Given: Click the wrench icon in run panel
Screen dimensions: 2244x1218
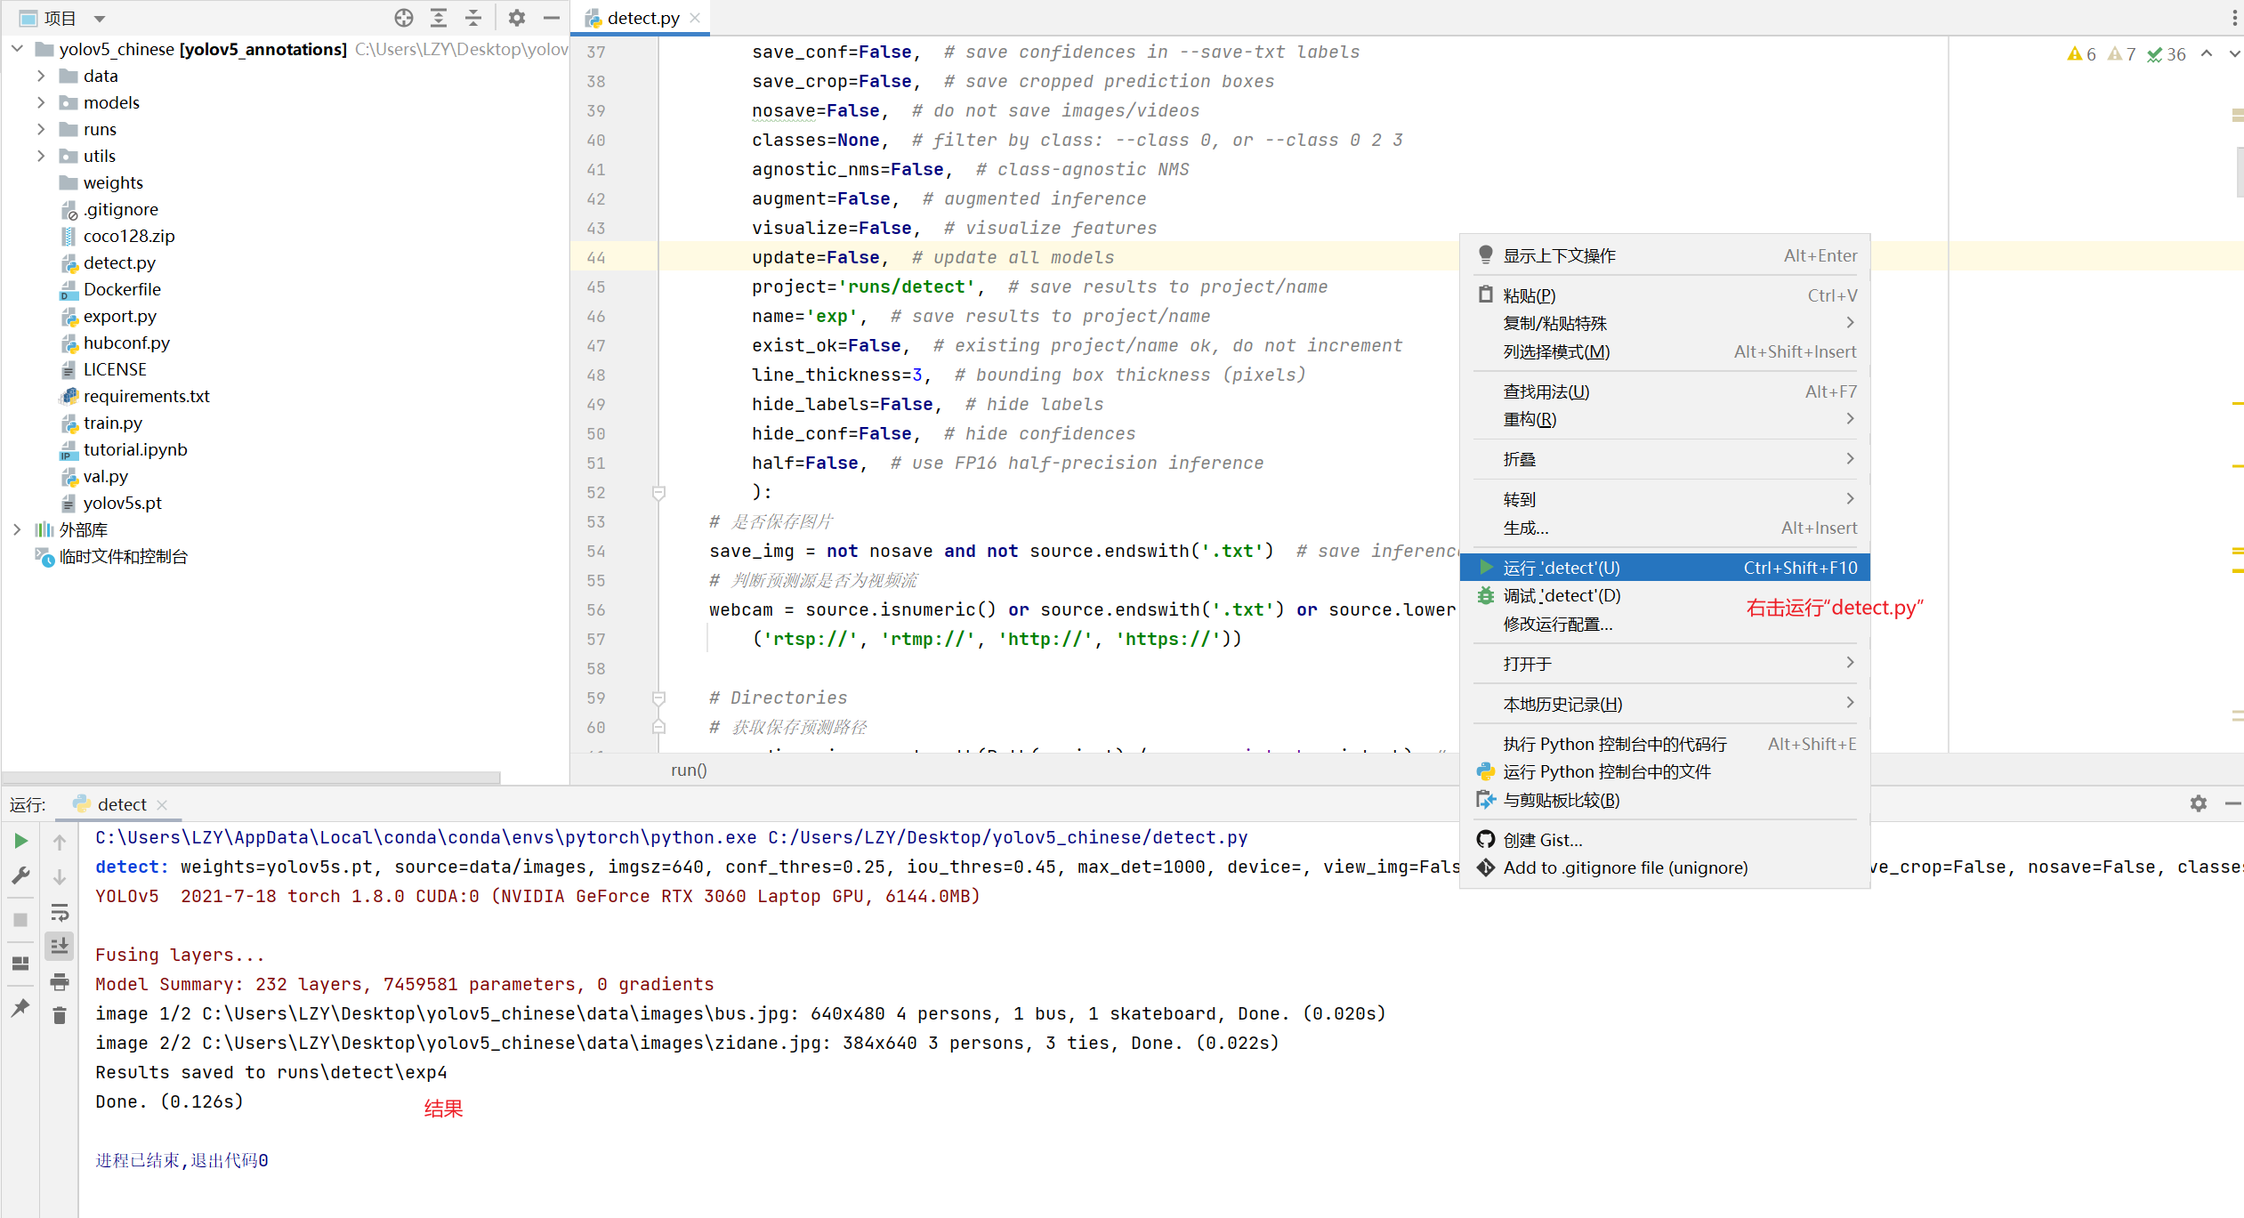Looking at the screenshot, I should pyautogui.click(x=20, y=875).
